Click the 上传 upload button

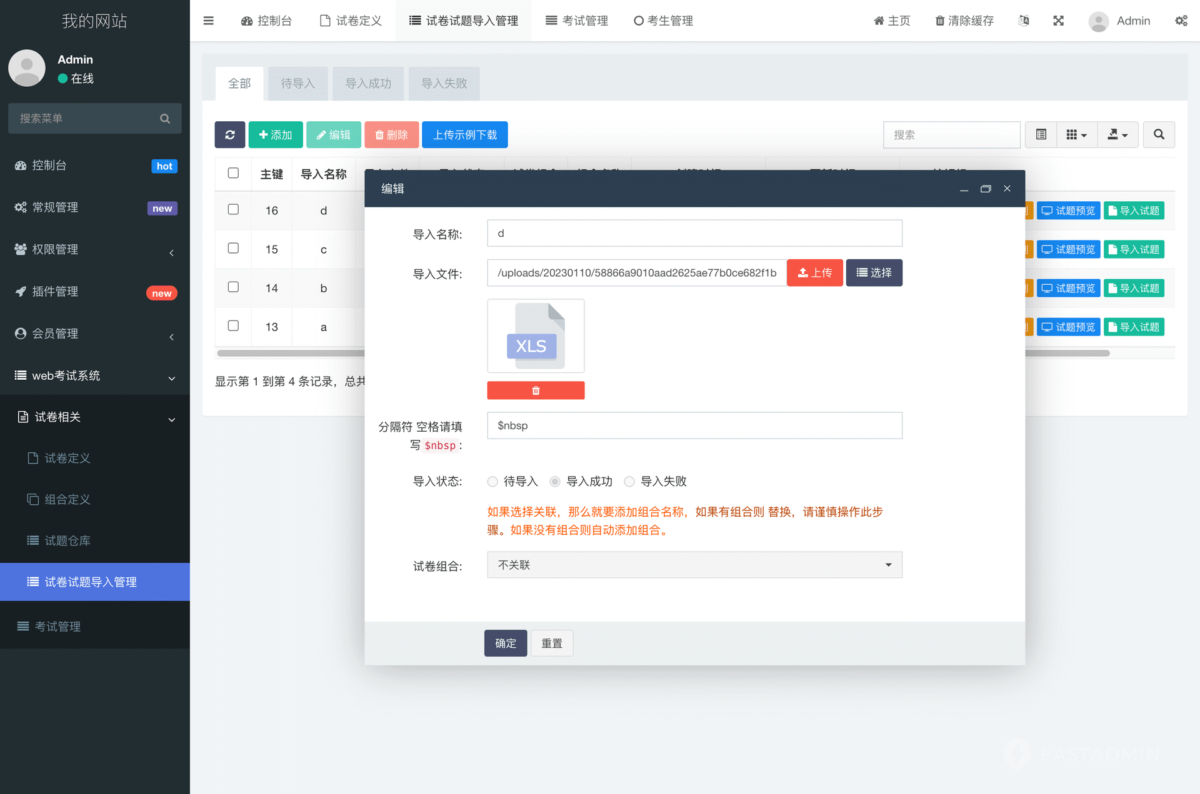[814, 273]
